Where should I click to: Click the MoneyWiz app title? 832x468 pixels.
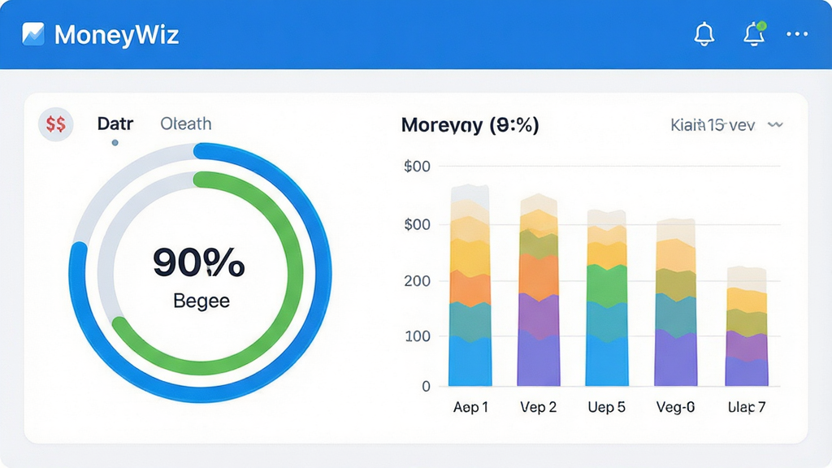[x=117, y=34]
